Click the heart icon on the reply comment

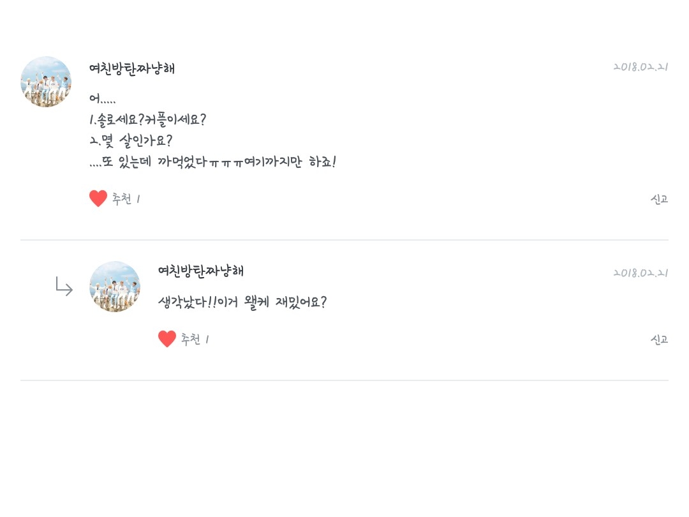(x=167, y=339)
